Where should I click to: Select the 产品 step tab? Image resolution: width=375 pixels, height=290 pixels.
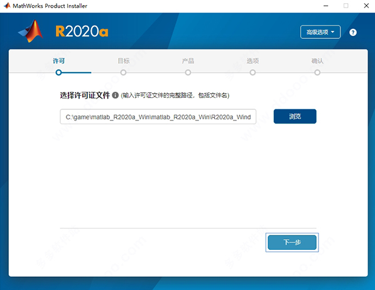(188, 61)
